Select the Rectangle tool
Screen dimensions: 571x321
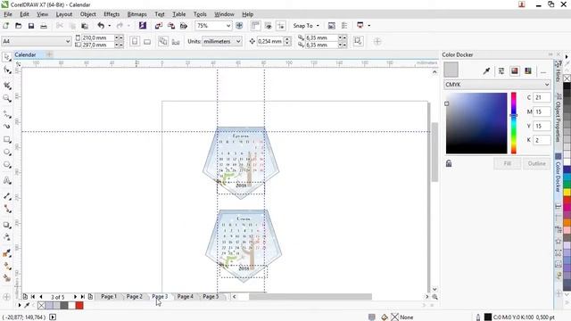[6, 140]
